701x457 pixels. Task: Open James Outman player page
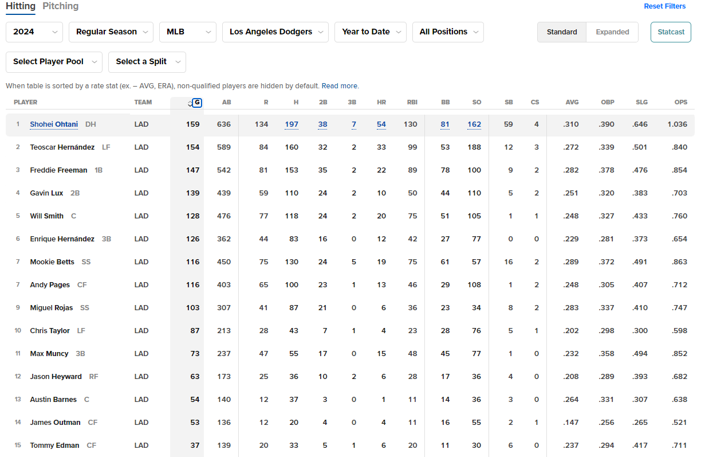(x=55, y=423)
